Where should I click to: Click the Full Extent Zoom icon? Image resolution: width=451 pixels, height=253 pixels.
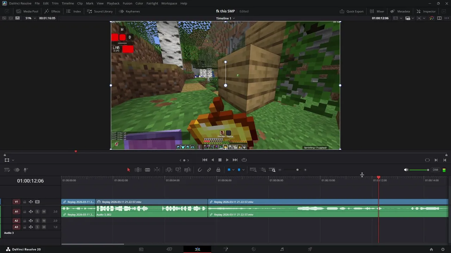(x=253, y=170)
